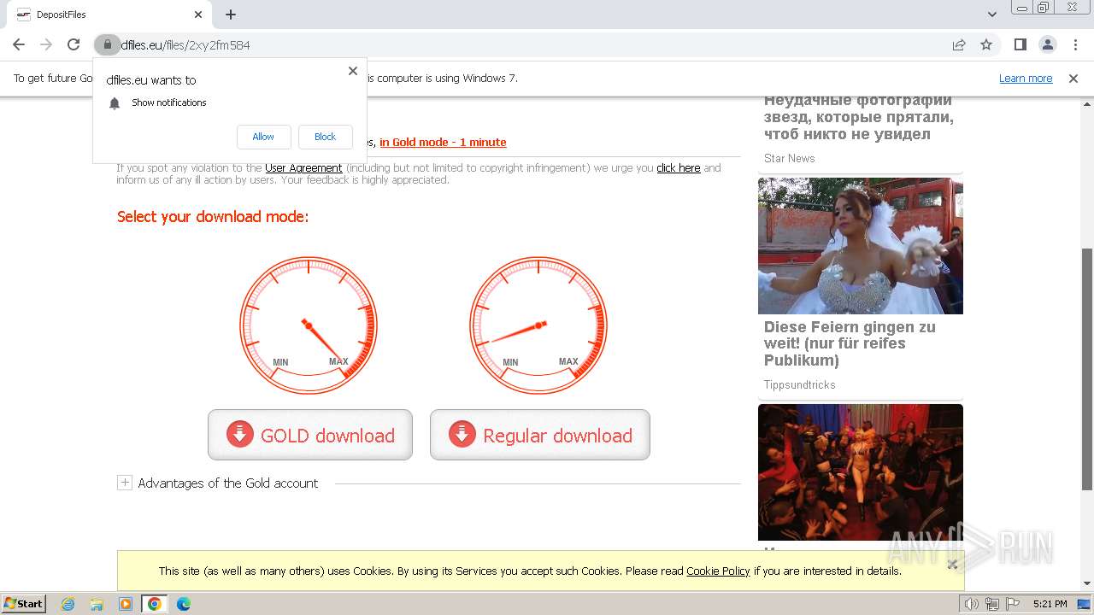Click the Tippsundtricks source label
Viewport: 1094px width, 615px height.
800,385
